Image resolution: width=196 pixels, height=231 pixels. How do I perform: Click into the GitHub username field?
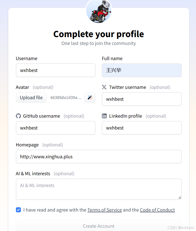pos(56,128)
